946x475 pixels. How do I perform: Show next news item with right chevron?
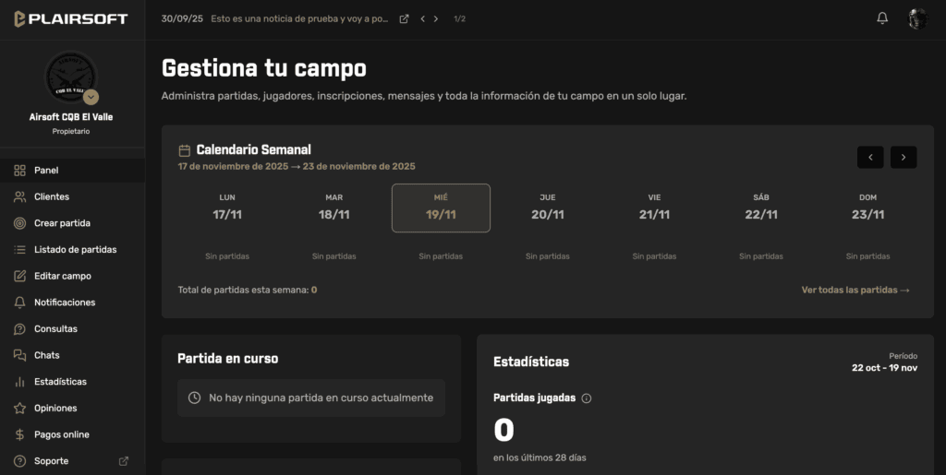click(x=436, y=18)
